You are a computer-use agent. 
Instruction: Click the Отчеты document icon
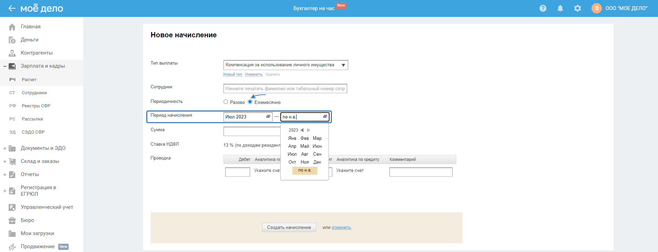[12, 175]
